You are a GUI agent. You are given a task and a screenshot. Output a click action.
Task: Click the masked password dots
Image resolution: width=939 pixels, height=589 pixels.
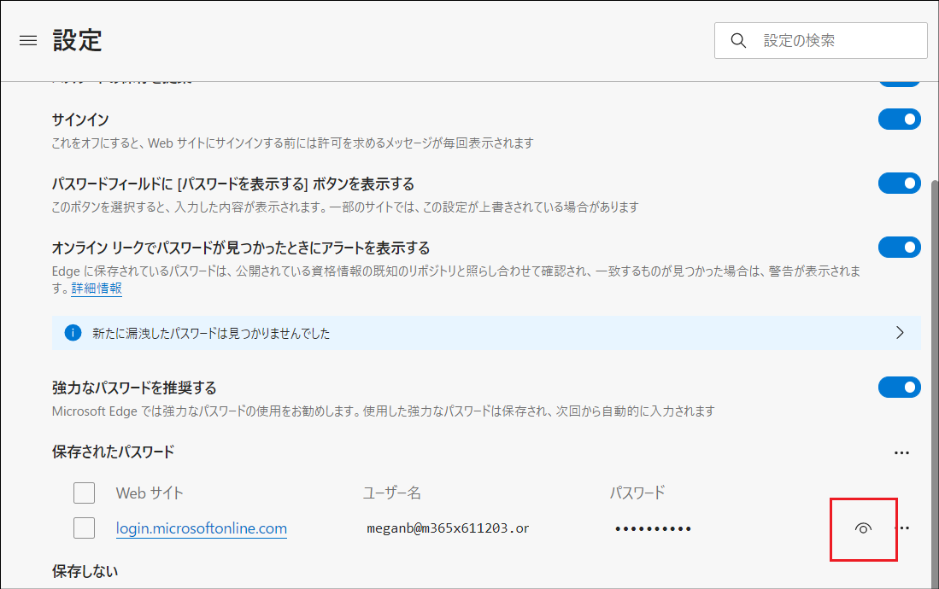click(653, 529)
